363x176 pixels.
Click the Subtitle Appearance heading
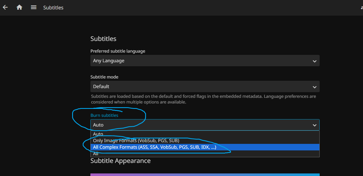pyautogui.click(x=120, y=161)
